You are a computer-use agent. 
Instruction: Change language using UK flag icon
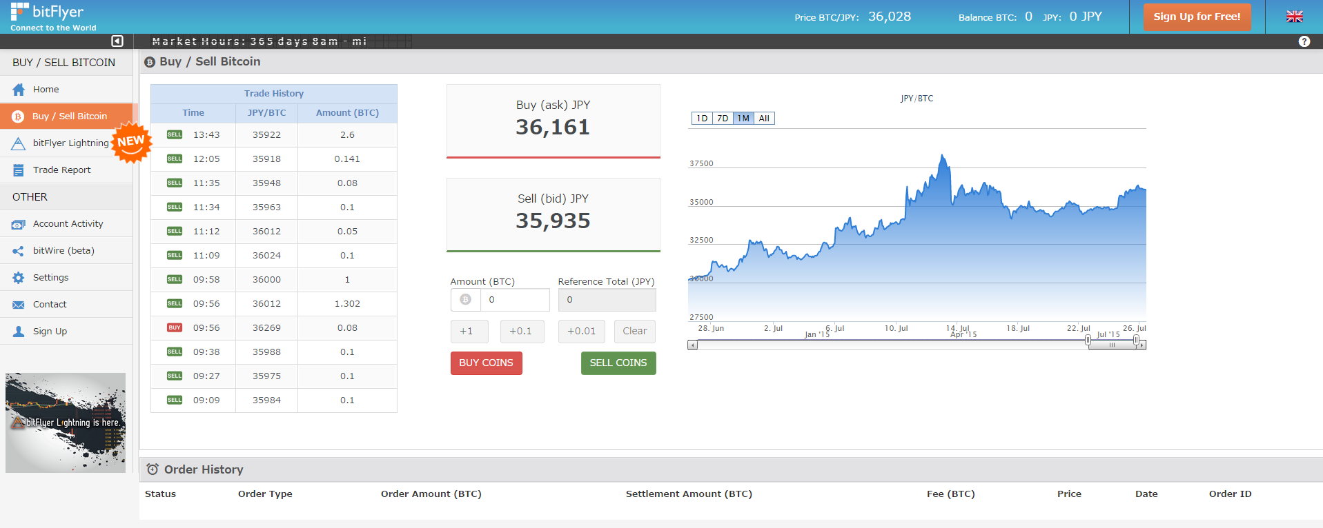[1294, 17]
